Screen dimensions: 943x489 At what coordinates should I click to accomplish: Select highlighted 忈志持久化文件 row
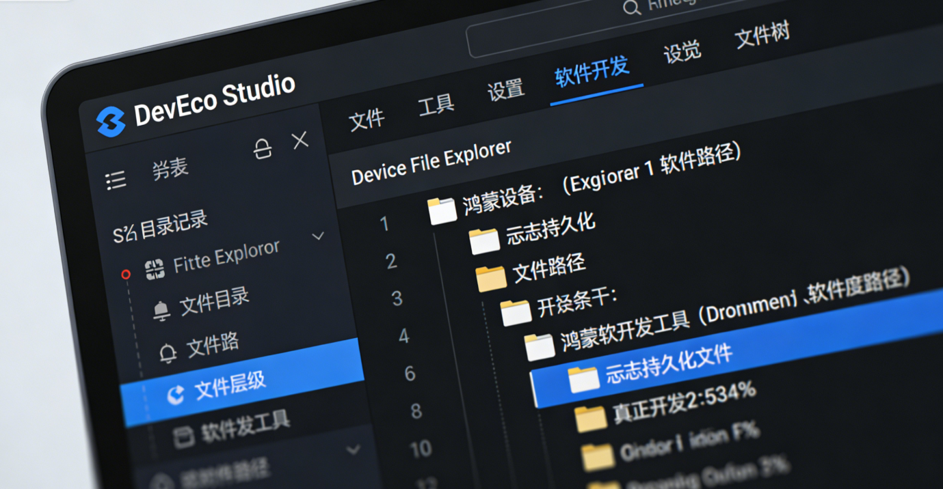click(x=738, y=348)
